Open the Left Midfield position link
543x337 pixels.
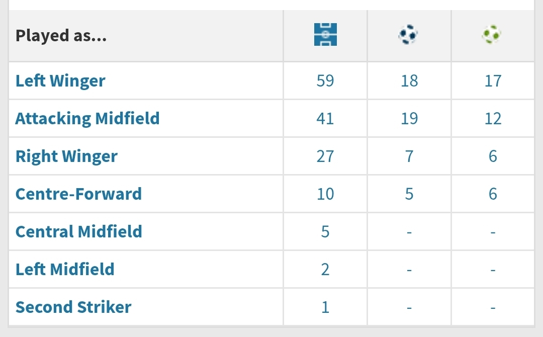pyautogui.click(x=65, y=270)
